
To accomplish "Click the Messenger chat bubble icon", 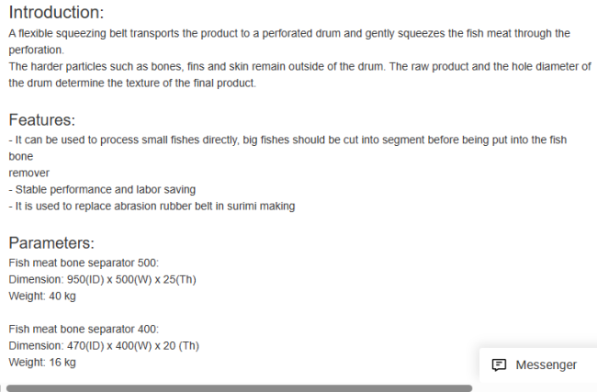I will point(499,365).
